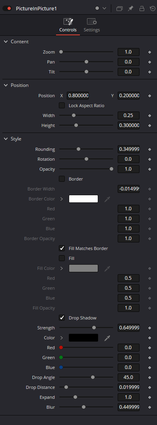
Task: Click the Fill Color eyedropper
Action: (107, 268)
